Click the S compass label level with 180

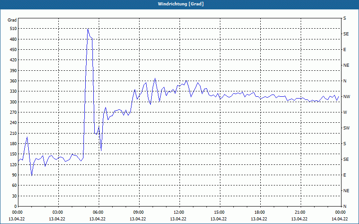tap(345, 144)
